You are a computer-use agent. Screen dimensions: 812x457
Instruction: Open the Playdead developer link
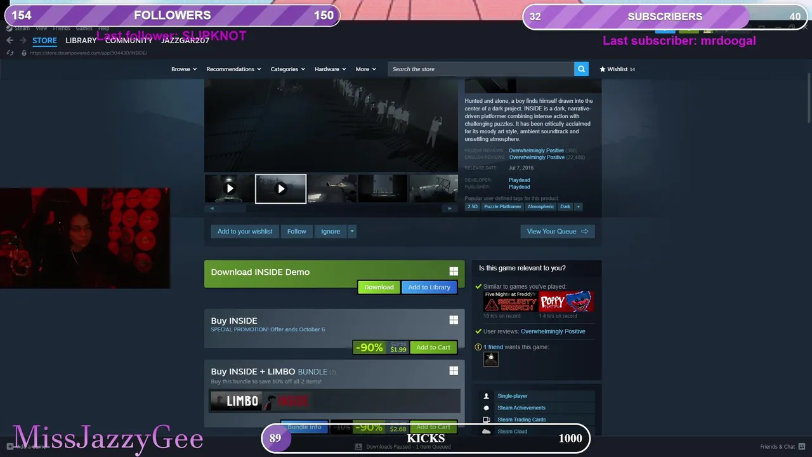pyautogui.click(x=519, y=180)
